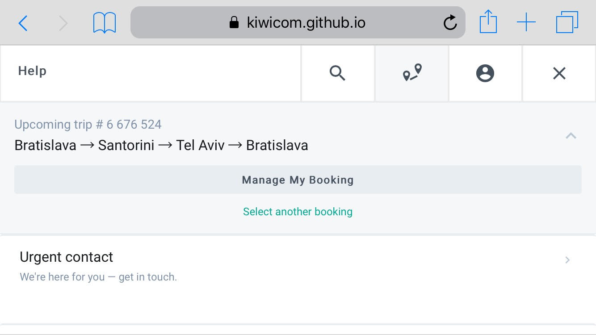Click the Safari bookmarks icon
The width and height of the screenshot is (596, 335).
click(x=104, y=21)
